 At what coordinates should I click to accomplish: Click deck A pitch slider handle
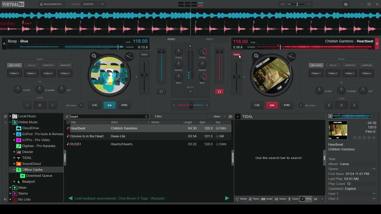coord(144,75)
